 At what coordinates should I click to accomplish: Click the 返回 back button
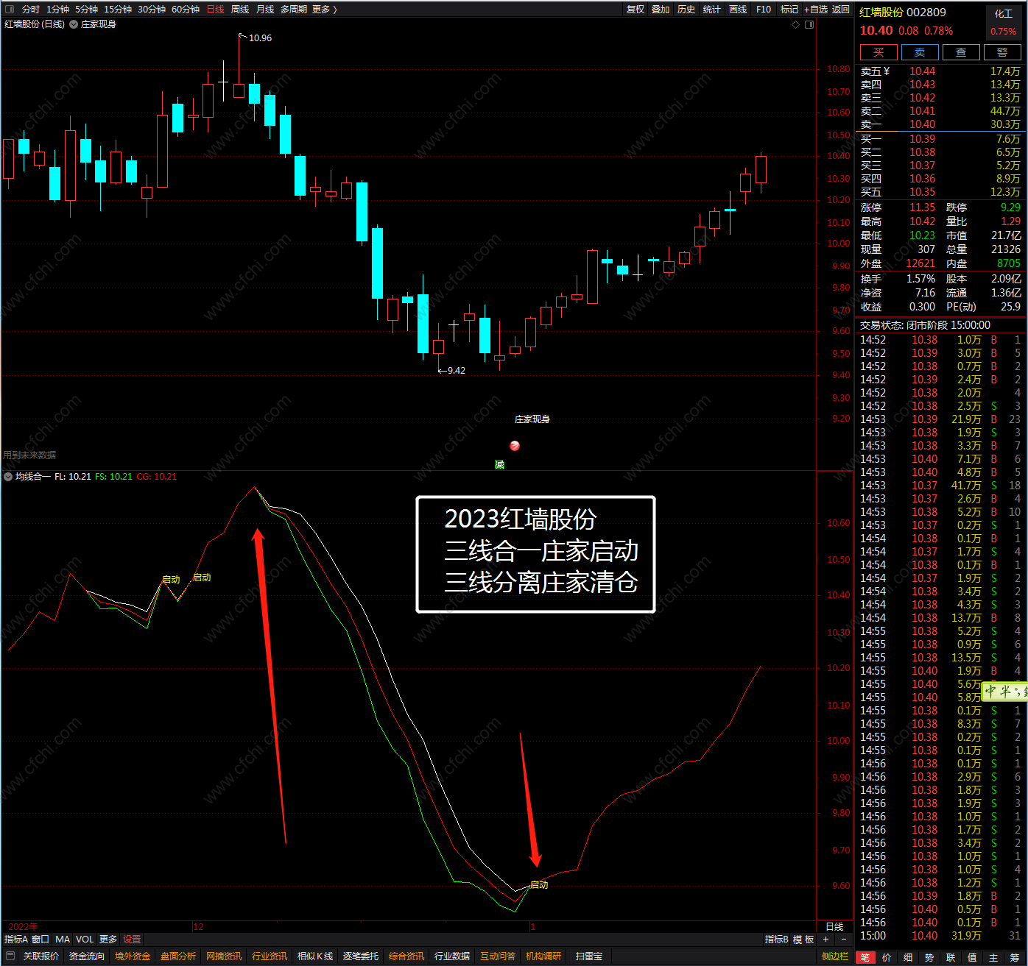point(841,10)
